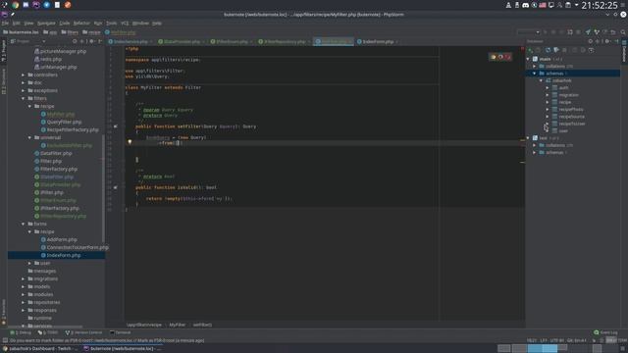The height and width of the screenshot is (353, 628).
Task: Open the Tools menu
Action: [111, 24]
